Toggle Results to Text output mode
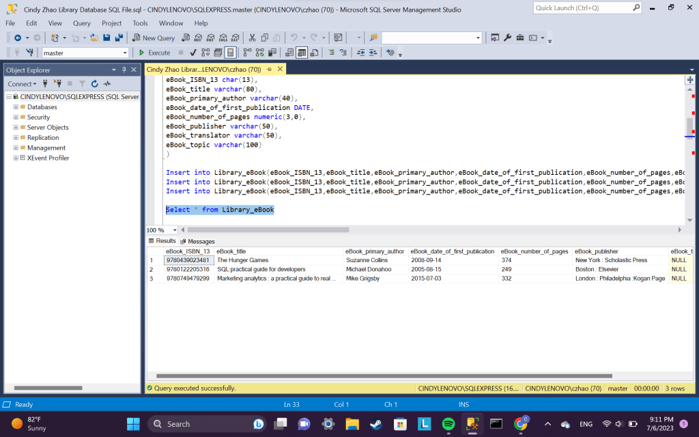The image size is (699, 437). point(289,53)
